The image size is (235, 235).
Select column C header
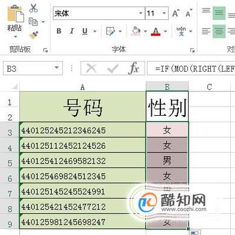[209, 87]
